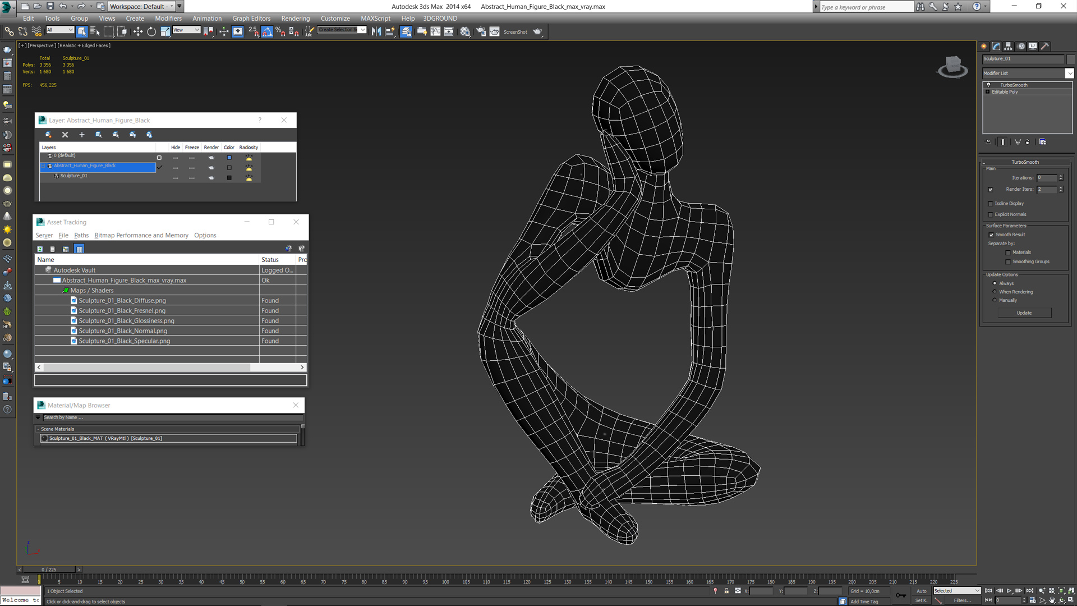Image resolution: width=1077 pixels, height=606 pixels.
Task: Switch to the Motion panel tab
Action: pos(1021,47)
